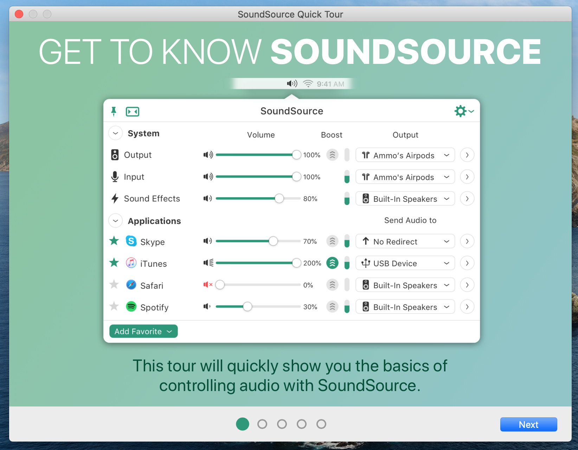Click the Output speaker device icon
The height and width of the screenshot is (450, 578).
click(115, 155)
